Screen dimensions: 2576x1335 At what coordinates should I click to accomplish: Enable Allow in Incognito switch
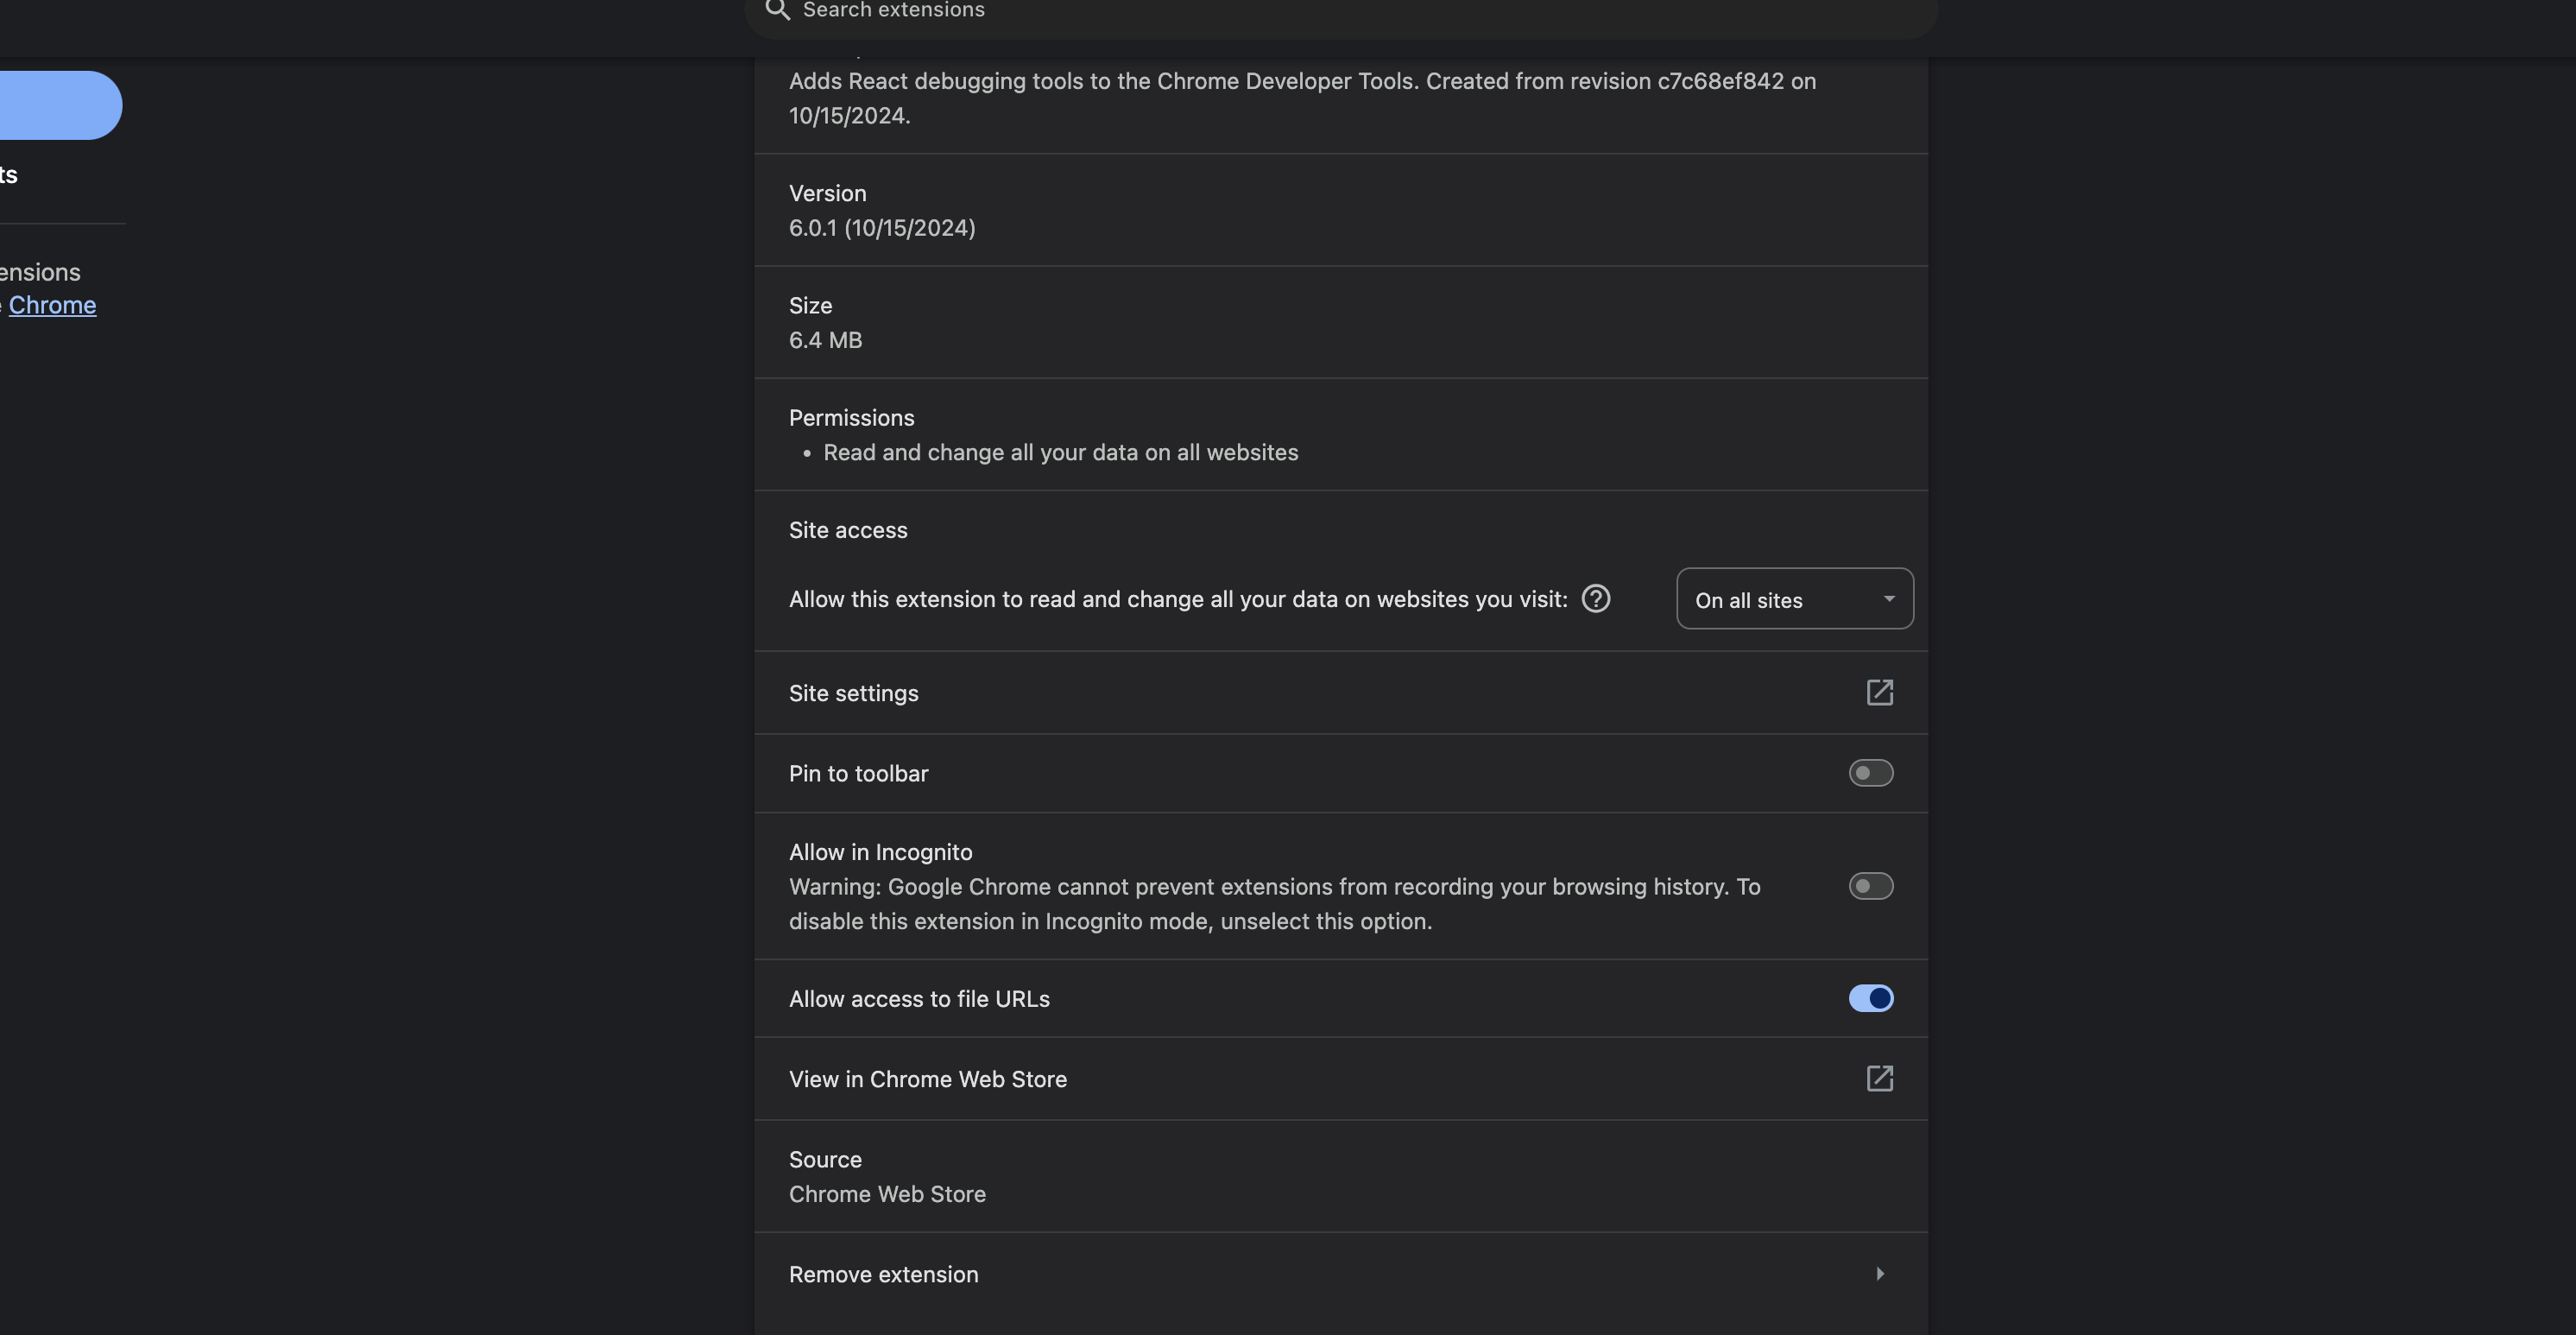[1870, 886]
